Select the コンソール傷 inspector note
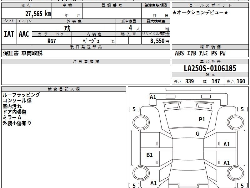Screen dimensions: 250x188 pos(17,101)
